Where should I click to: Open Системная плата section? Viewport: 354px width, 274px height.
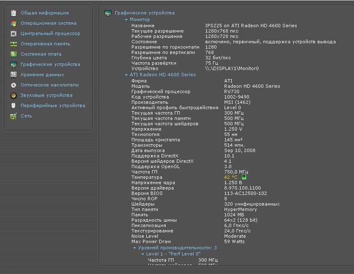41,54
